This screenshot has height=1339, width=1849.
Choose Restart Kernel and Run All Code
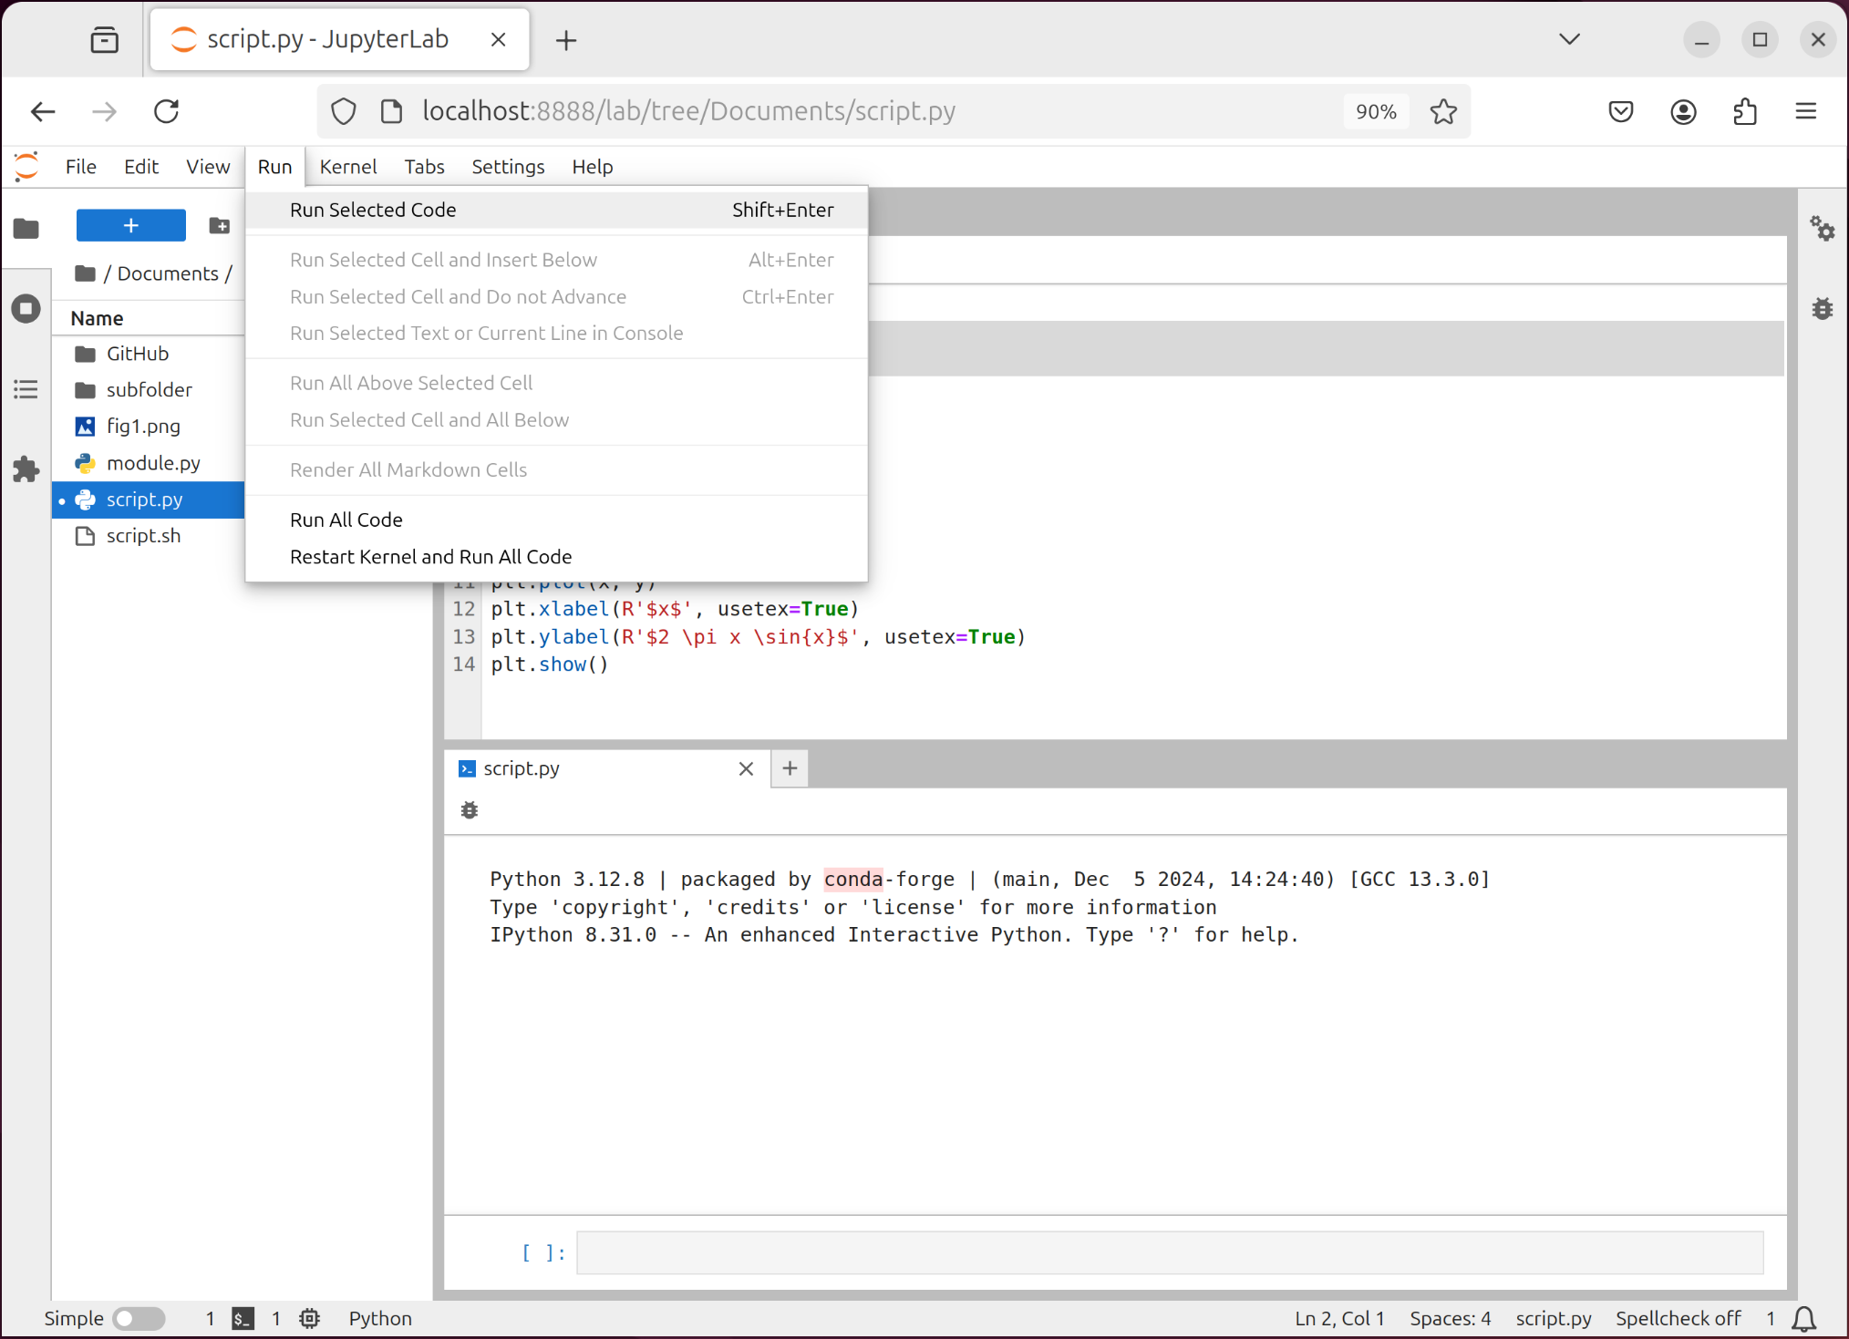(556, 557)
